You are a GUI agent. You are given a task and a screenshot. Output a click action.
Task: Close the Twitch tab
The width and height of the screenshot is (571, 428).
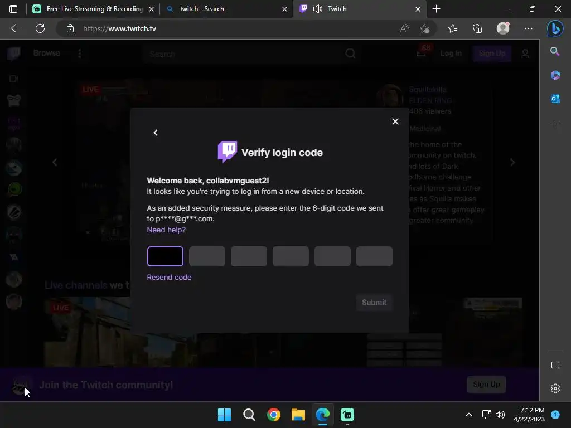[418, 9]
